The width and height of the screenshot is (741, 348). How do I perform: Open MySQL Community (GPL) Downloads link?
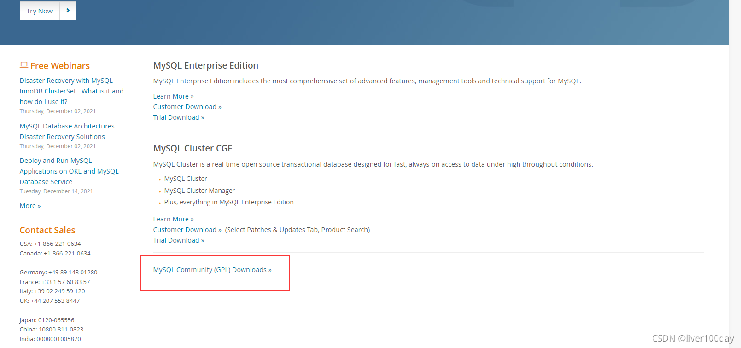pyautogui.click(x=212, y=270)
